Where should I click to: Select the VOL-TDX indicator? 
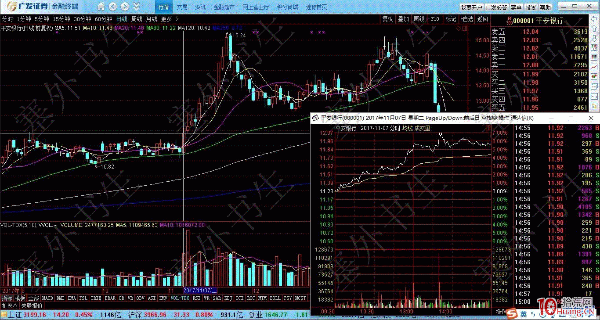[180, 298]
